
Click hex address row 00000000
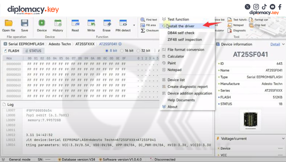click(14, 64)
